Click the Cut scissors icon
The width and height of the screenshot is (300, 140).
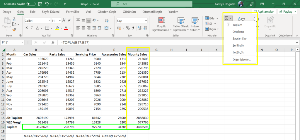click(14, 19)
